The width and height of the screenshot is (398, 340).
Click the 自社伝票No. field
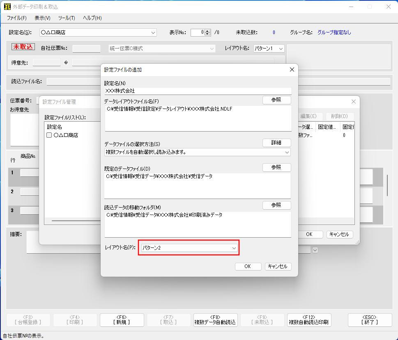tap(87, 49)
